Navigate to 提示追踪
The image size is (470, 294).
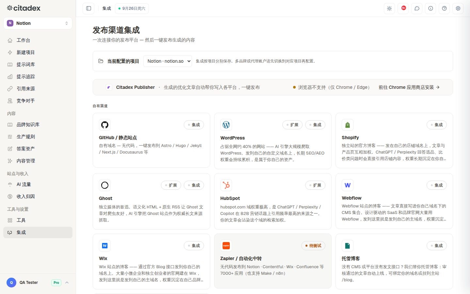point(38,76)
